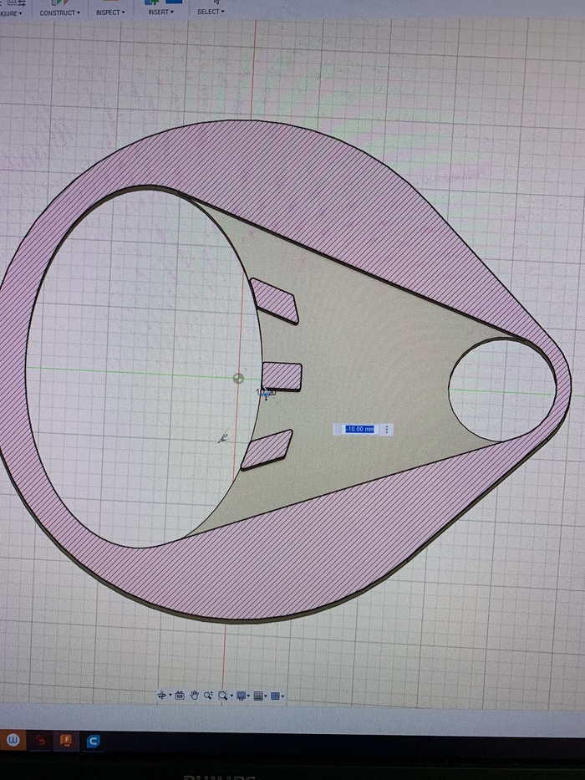
Task: Click the Fit/Zoom Window magnifier icon
Action: point(222,695)
